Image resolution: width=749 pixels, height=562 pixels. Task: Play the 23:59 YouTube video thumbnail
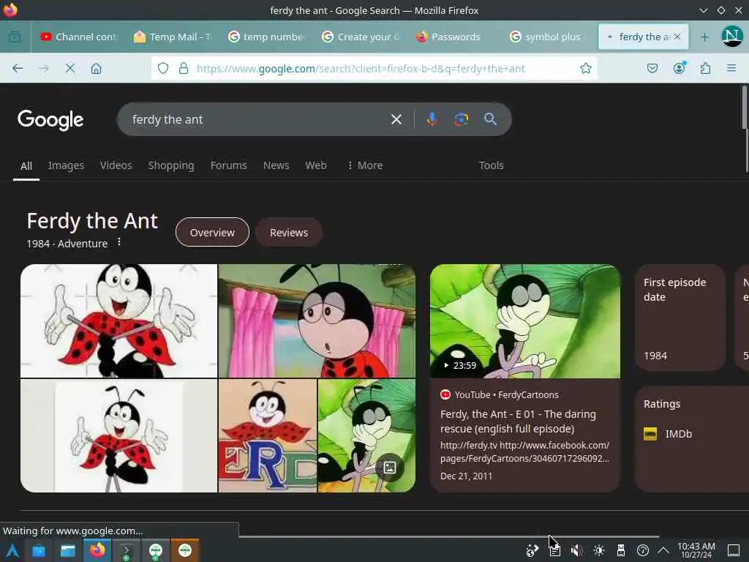[525, 321]
